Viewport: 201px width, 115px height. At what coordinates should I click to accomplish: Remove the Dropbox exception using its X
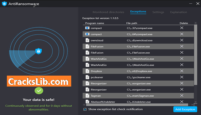[182, 71]
